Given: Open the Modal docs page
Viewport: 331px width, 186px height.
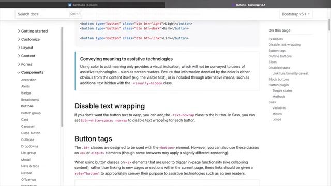Looking at the screenshot, I should [26, 160].
